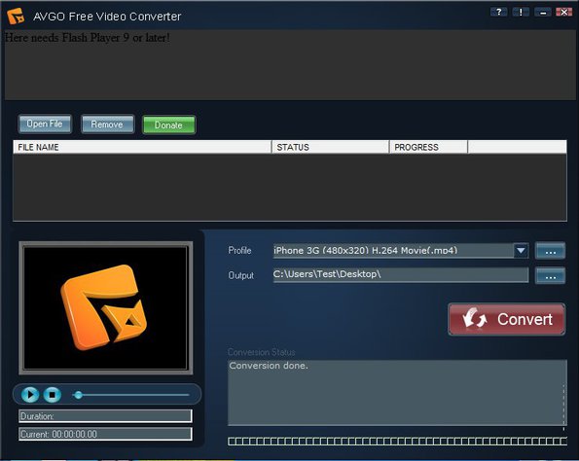Click the Output path input field

(x=401, y=274)
